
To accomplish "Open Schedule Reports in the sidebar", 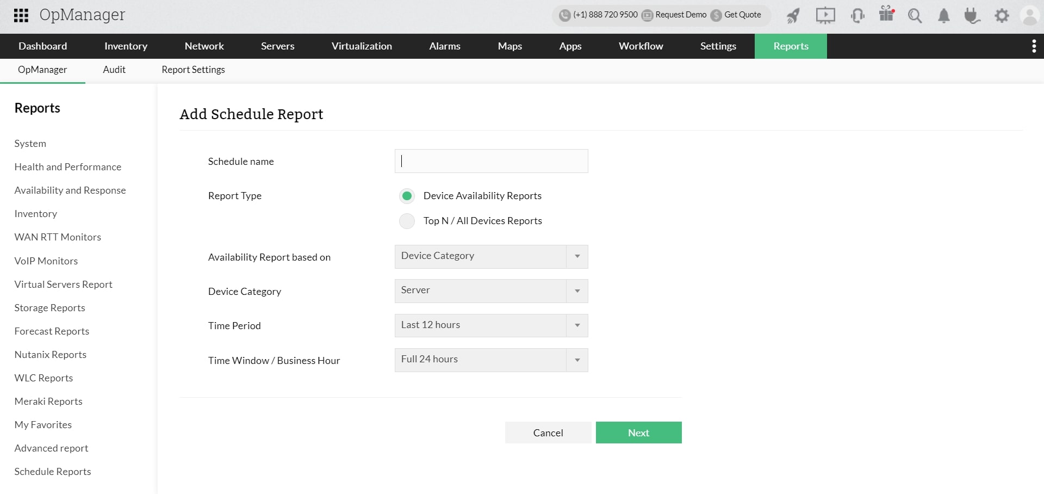I will (x=52, y=471).
